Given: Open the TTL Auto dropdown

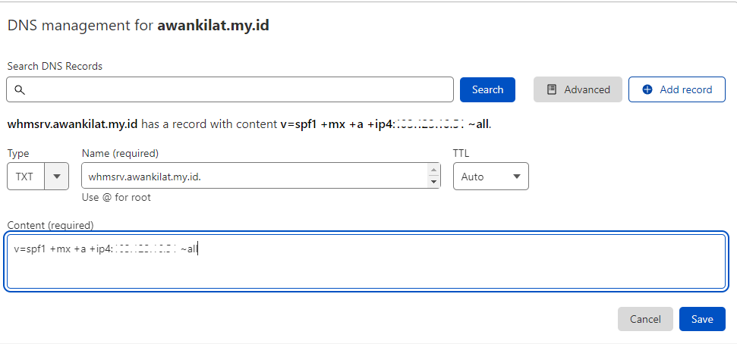Looking at the screenshot, I should pyautogui.click(x=491, y=177).
